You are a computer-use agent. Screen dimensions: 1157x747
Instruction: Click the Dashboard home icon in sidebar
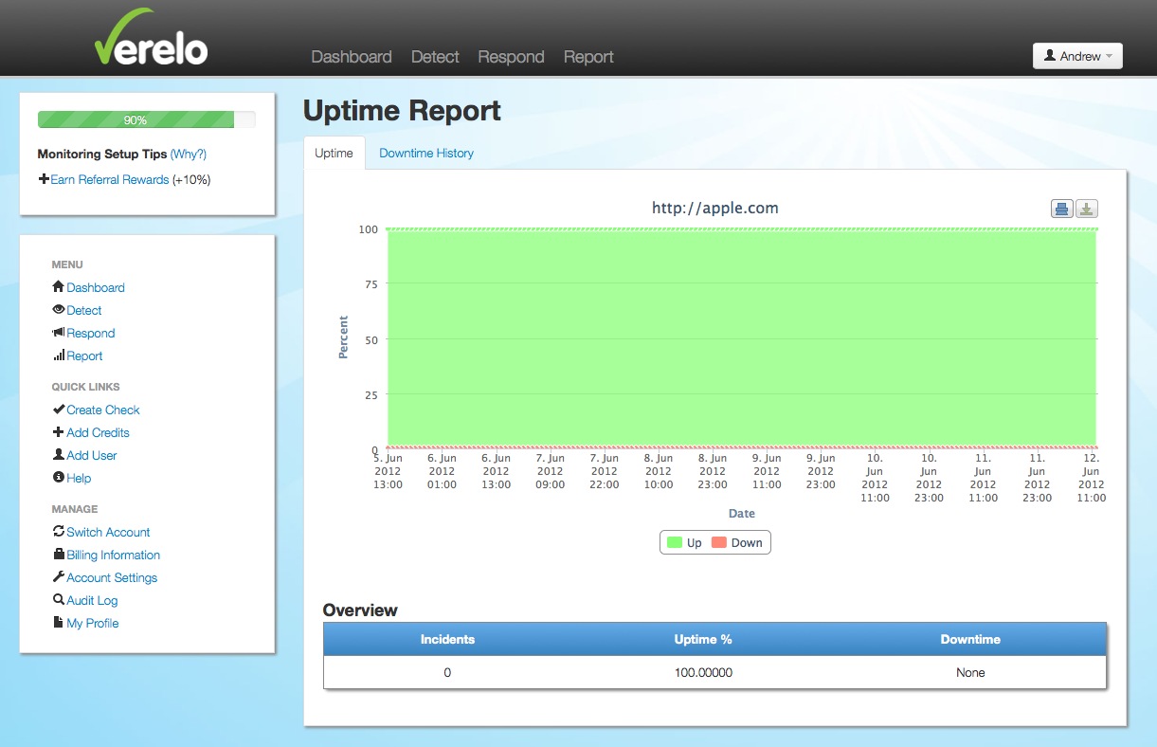click(59, 287)
